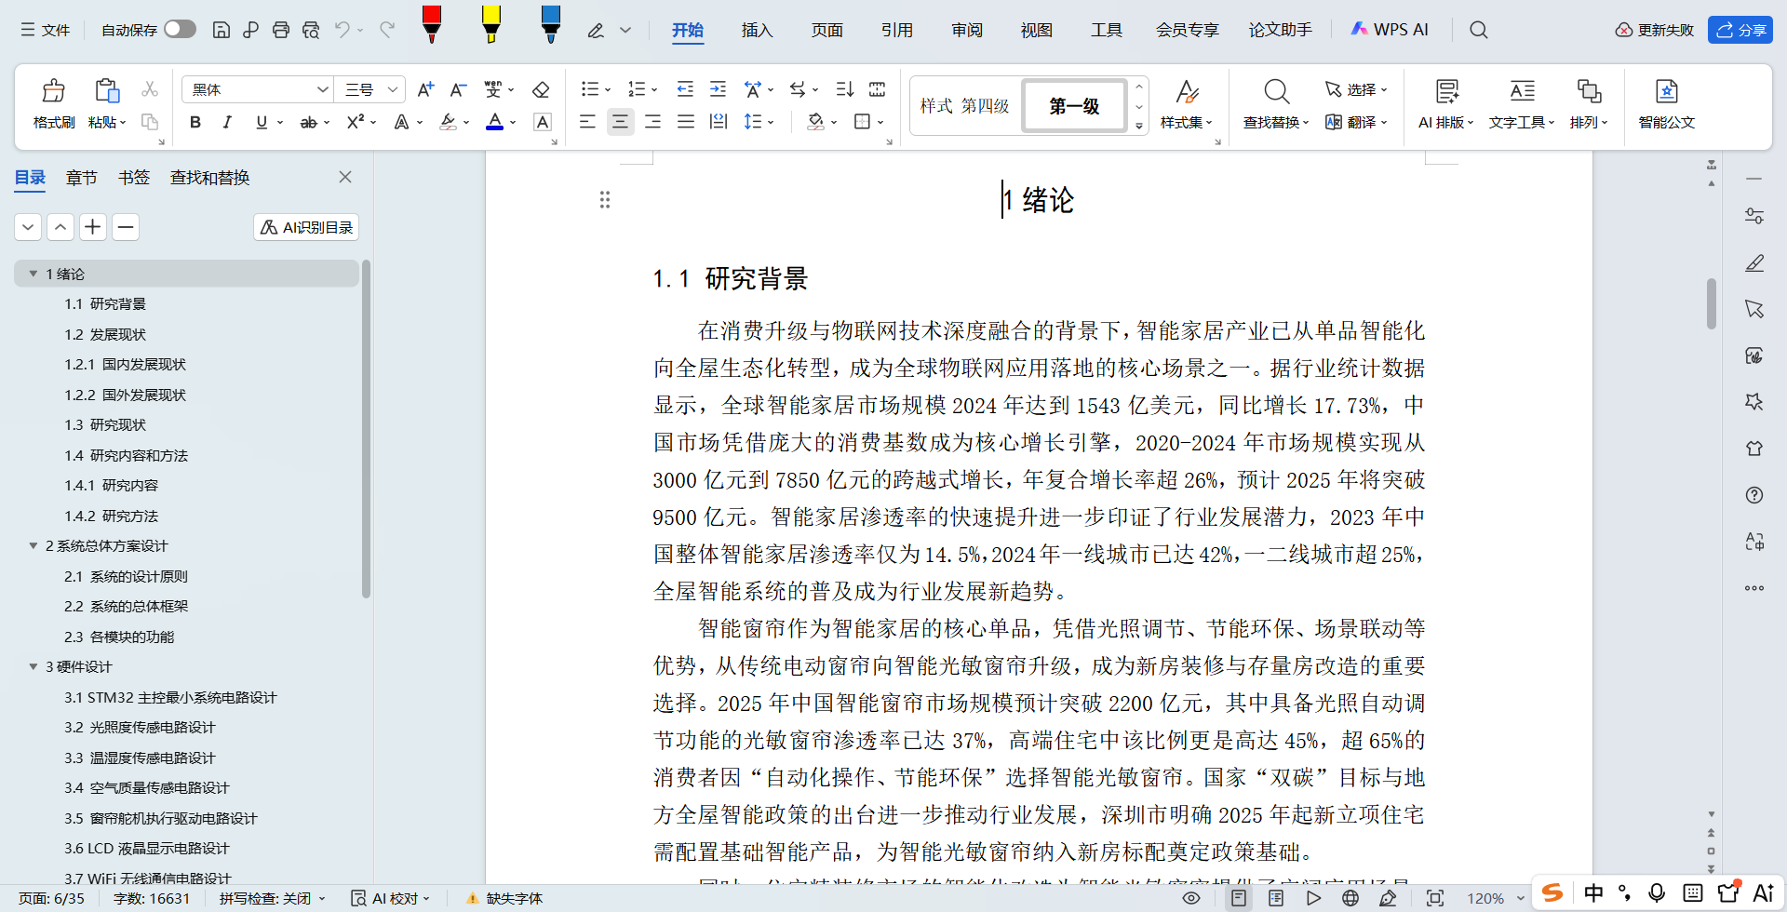The image size is (1787, 912).
Task: Click the Sort icon in ribbon
Action: point(844,89)
